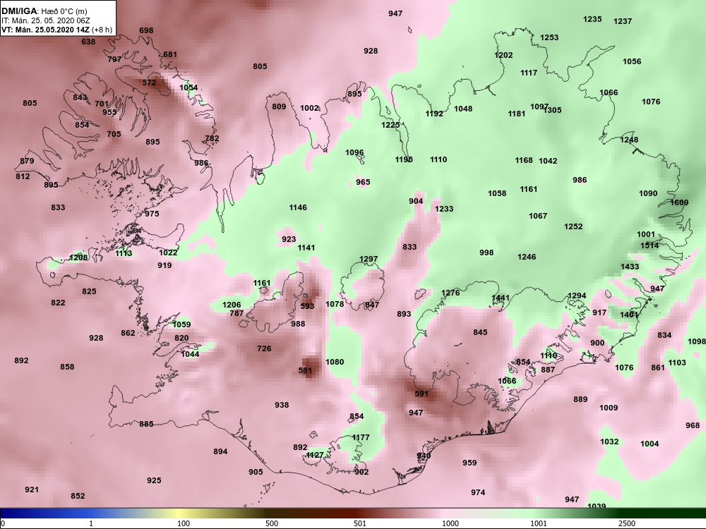The height and width of the screenshot is (529, 706).
Task: Click the '100' label on color scale
Action: click(x=184, y=523)
